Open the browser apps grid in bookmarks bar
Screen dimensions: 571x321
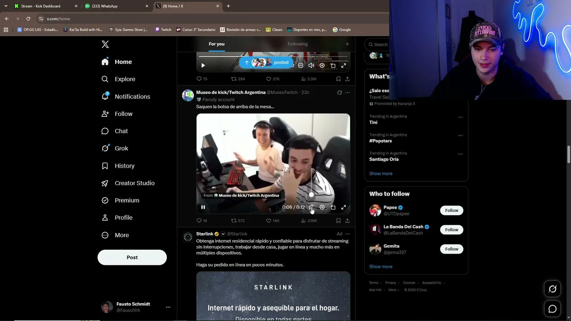(x=6, y=30)
